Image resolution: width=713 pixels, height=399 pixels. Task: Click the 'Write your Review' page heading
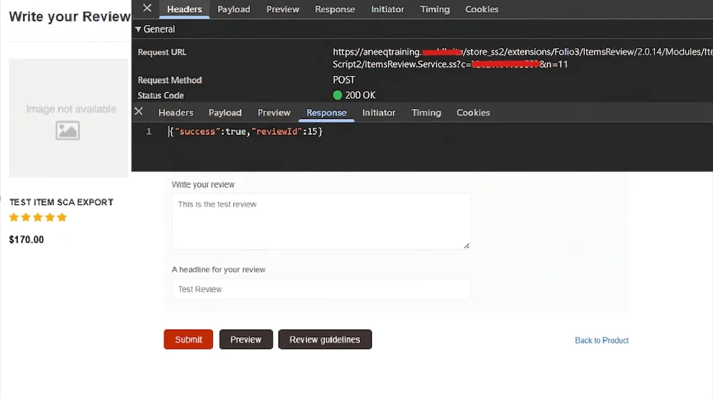pyautogui.click(x=70, y=17)
